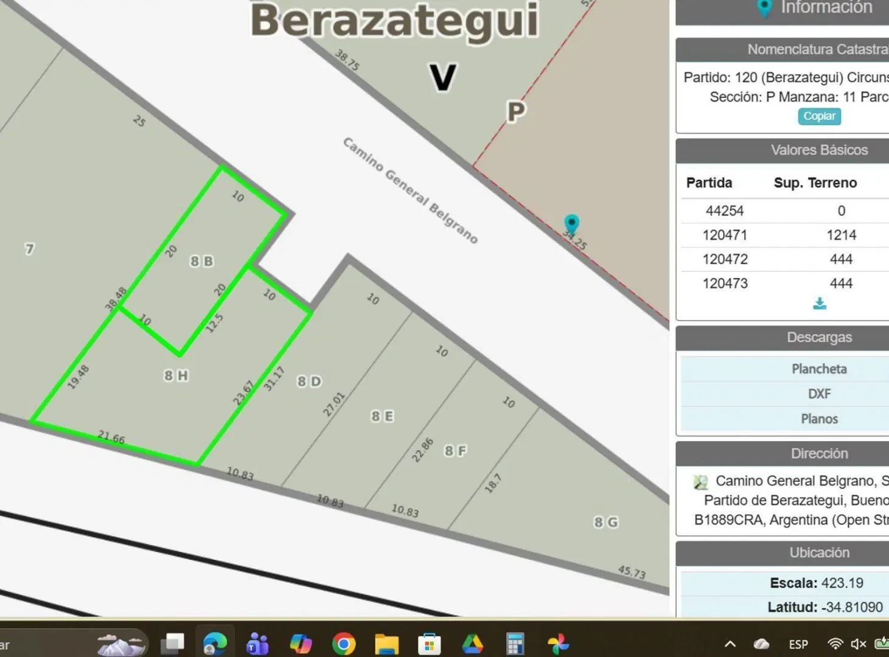Select parcel 8 D on the map

click(x=309, y=381)
